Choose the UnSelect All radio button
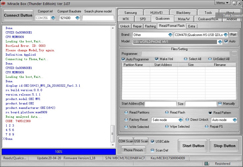The height and width of the screenshot is (167, 243). (210, 59)
